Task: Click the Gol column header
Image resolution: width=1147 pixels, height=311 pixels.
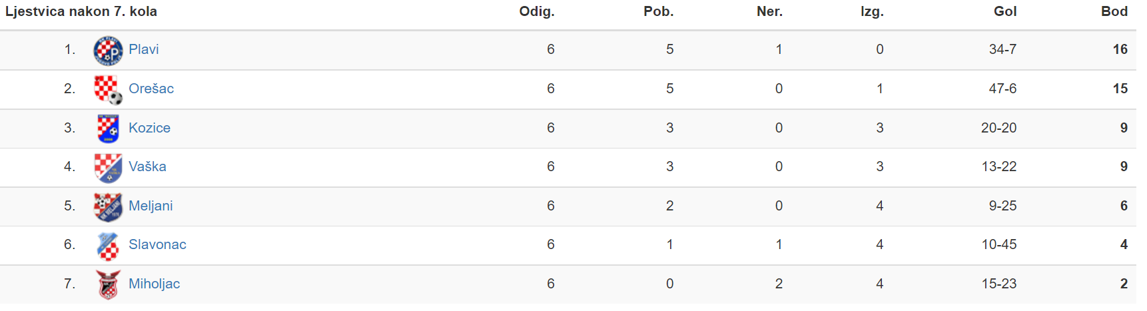Action: click(1005, 11)
